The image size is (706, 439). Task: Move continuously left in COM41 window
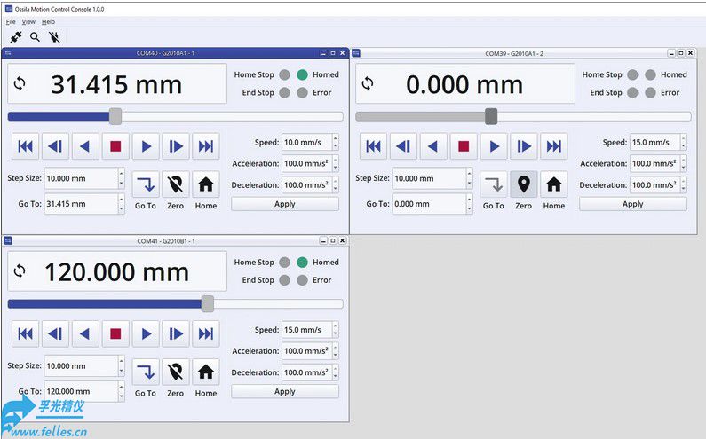click(85, 333)
